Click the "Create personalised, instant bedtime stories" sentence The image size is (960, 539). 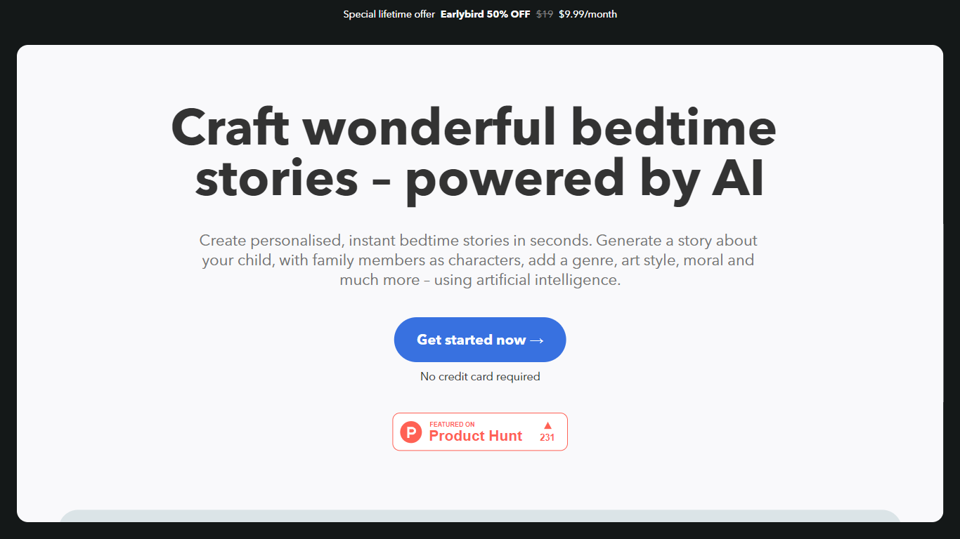tap(396, 241)
